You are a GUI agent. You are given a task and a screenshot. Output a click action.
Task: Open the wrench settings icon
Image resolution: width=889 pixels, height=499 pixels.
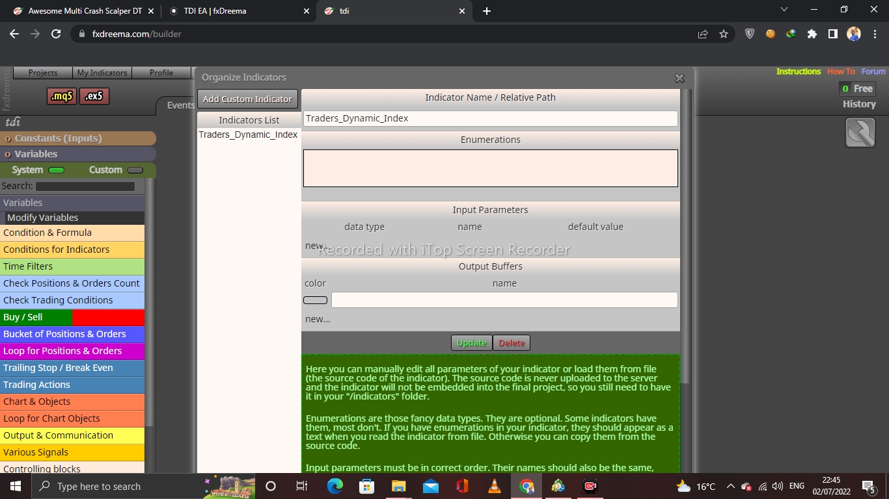pos(860,133)
